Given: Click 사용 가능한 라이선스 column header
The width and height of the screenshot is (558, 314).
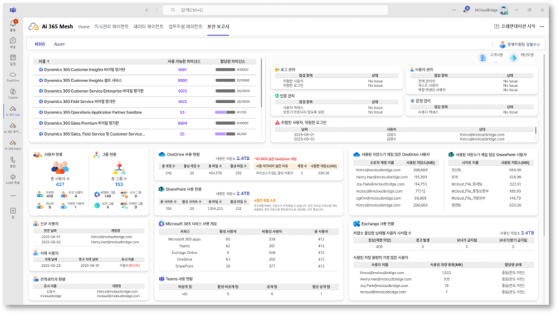Looking at the screenshot, I should pyautogui.click(x=184, y=61).
